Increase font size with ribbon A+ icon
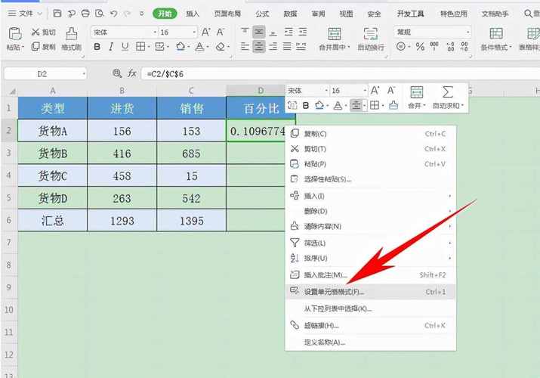The width and height of the screenshot is (540, 378). coord(206,32)
